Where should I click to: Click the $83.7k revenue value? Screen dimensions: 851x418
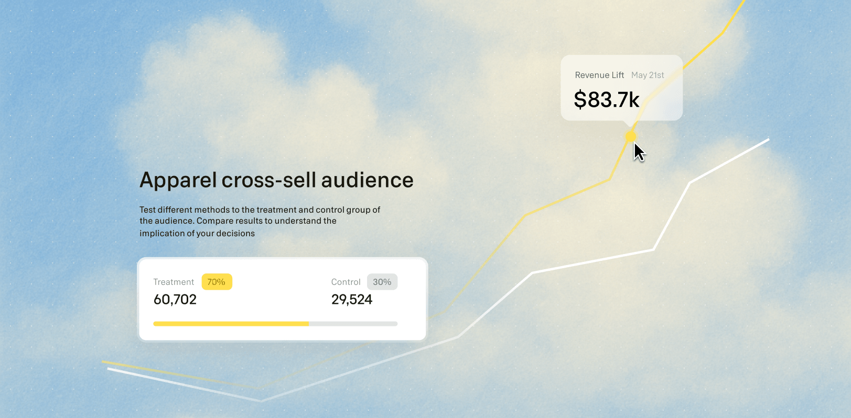pyautogui.click(x=607, y=100)
